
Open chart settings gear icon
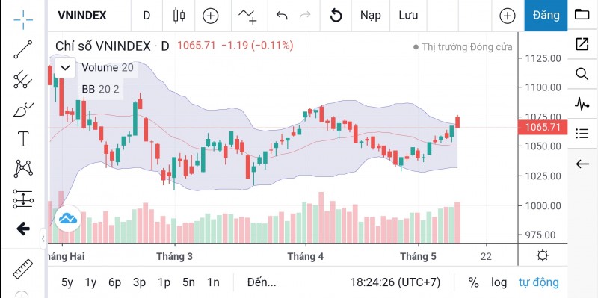coord(543,255)
